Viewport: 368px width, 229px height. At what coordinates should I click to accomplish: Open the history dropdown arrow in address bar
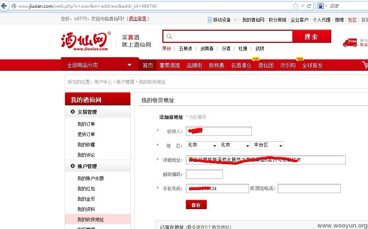tap(303, 6)
